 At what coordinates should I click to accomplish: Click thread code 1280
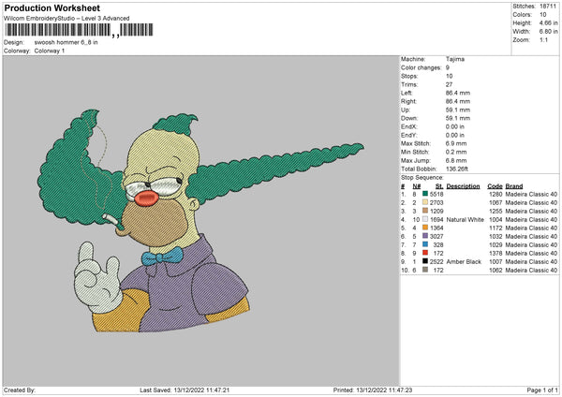coord(495,194)
